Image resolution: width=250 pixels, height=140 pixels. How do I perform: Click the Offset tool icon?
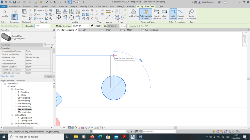click(65, 11)
